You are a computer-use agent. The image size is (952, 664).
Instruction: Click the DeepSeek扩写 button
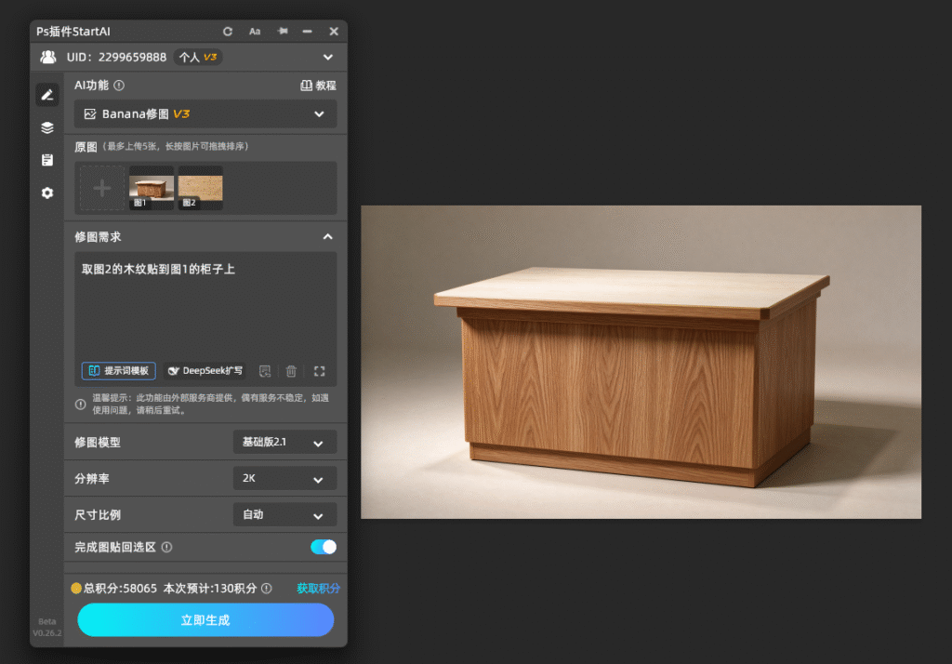pyautogui.click(x=205, y=371)
